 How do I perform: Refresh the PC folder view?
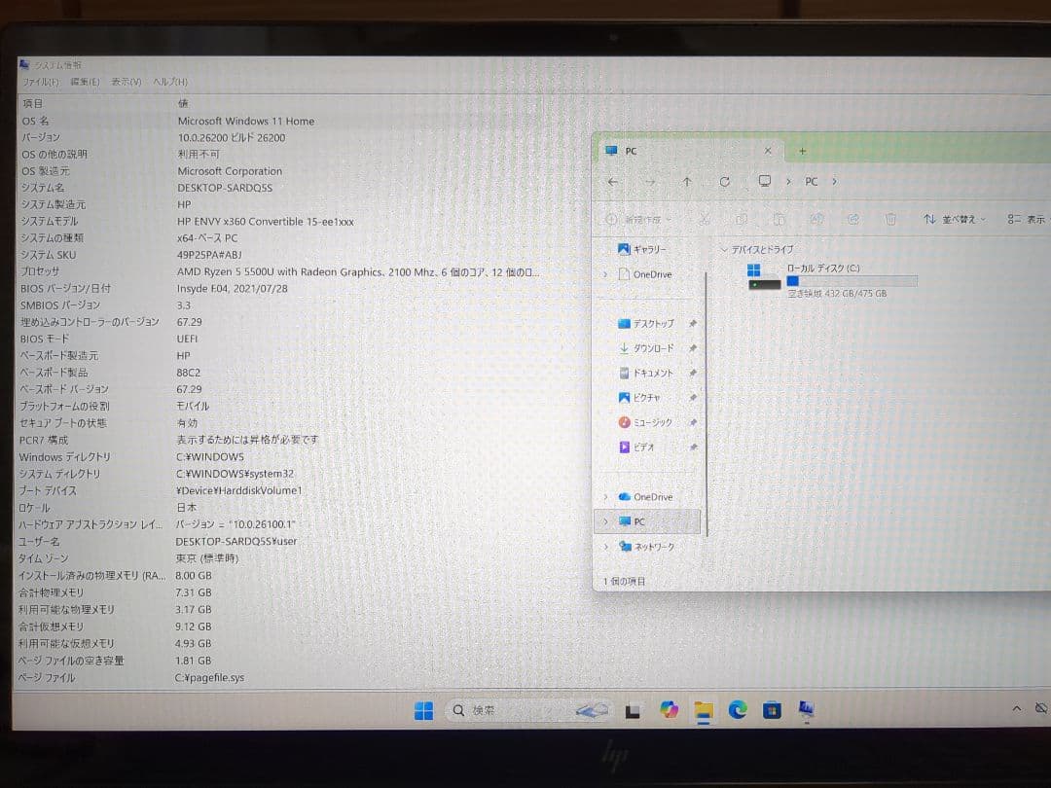point(725,182)
